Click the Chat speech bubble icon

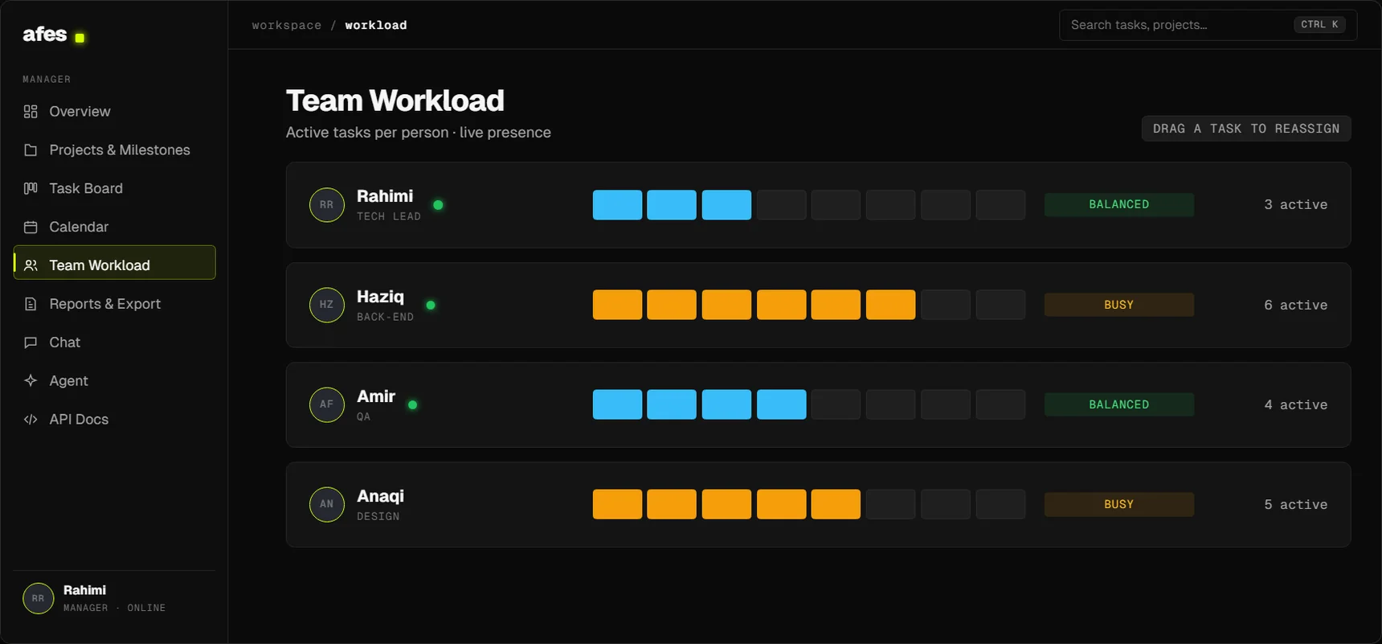point(31,343)
